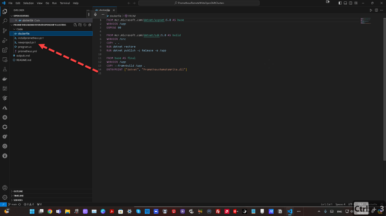Select dockerfile in the Code folder

click(51, 33)
